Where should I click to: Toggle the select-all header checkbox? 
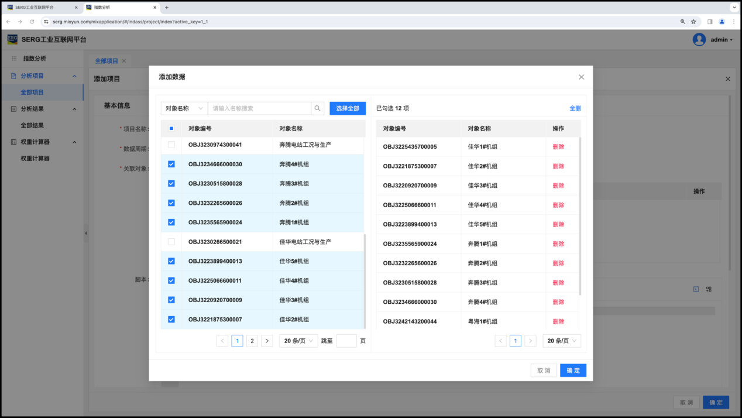pyautogui.click(x=171, y=128)
